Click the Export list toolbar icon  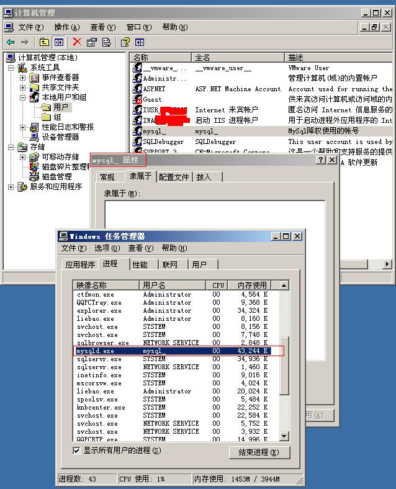tap(106, 42)
